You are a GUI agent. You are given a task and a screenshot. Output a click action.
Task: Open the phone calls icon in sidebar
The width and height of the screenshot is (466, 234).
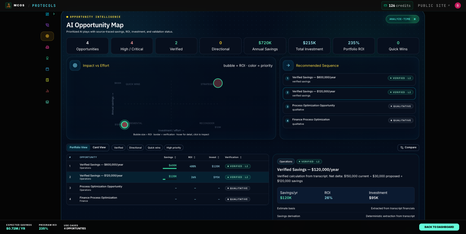pyautogui.click(x=47, y=25)
